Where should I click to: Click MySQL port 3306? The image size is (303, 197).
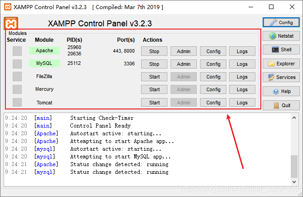click(129, 64)
